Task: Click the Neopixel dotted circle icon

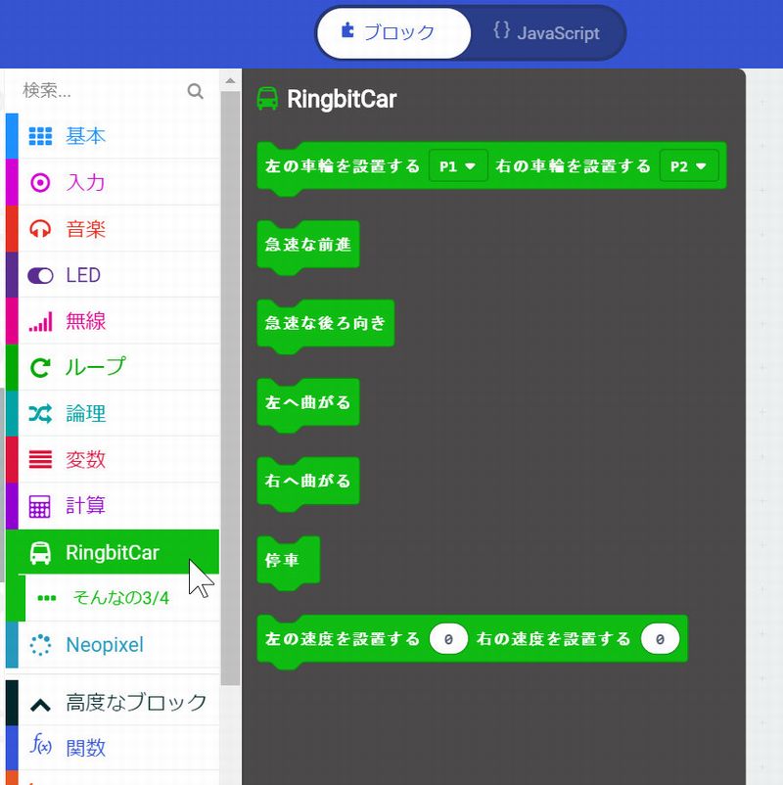Action: (40, 645)
